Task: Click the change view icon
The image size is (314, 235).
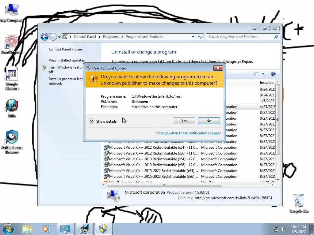Action: pos(256,74)
